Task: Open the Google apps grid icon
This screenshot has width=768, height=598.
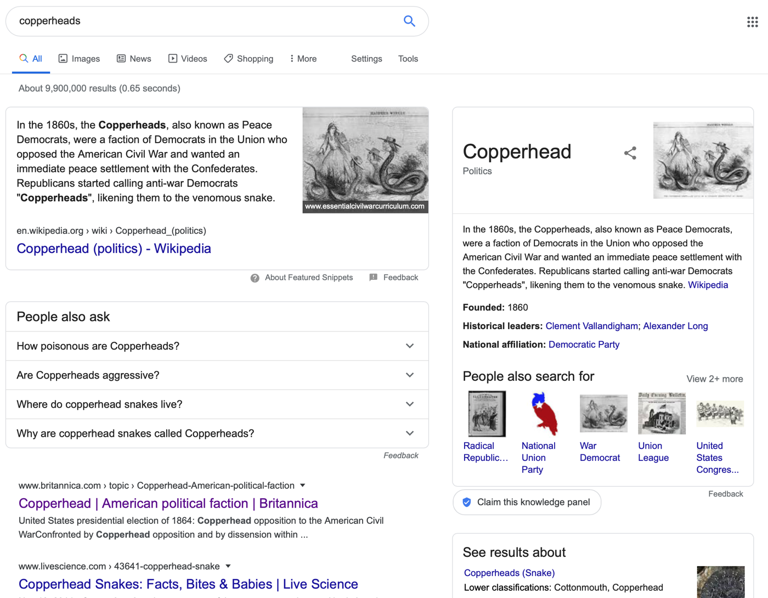Action: pos(753,22)
